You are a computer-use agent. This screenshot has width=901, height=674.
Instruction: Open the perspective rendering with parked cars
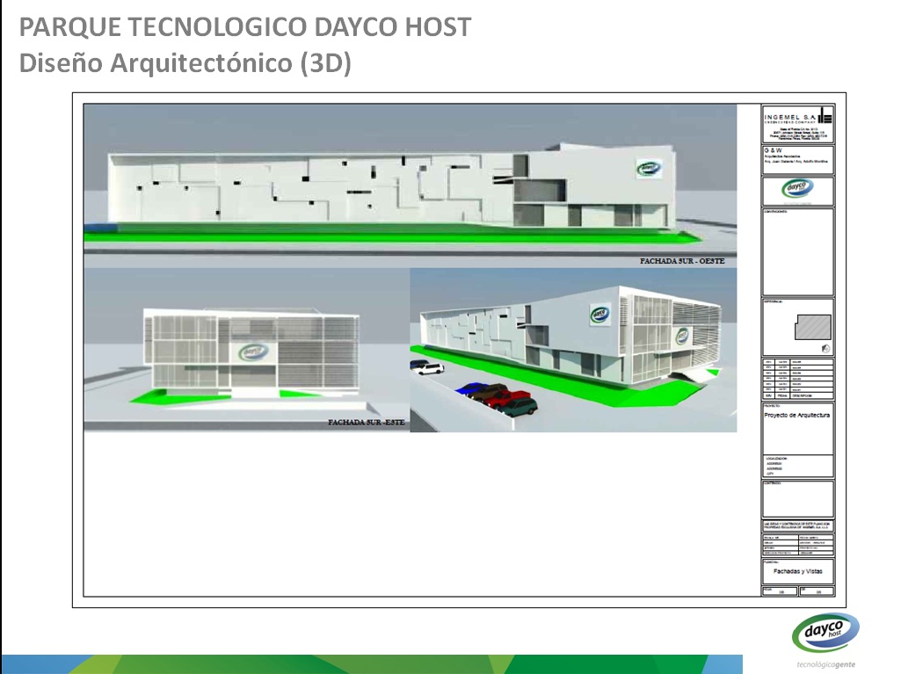click(x=573, y=350)
